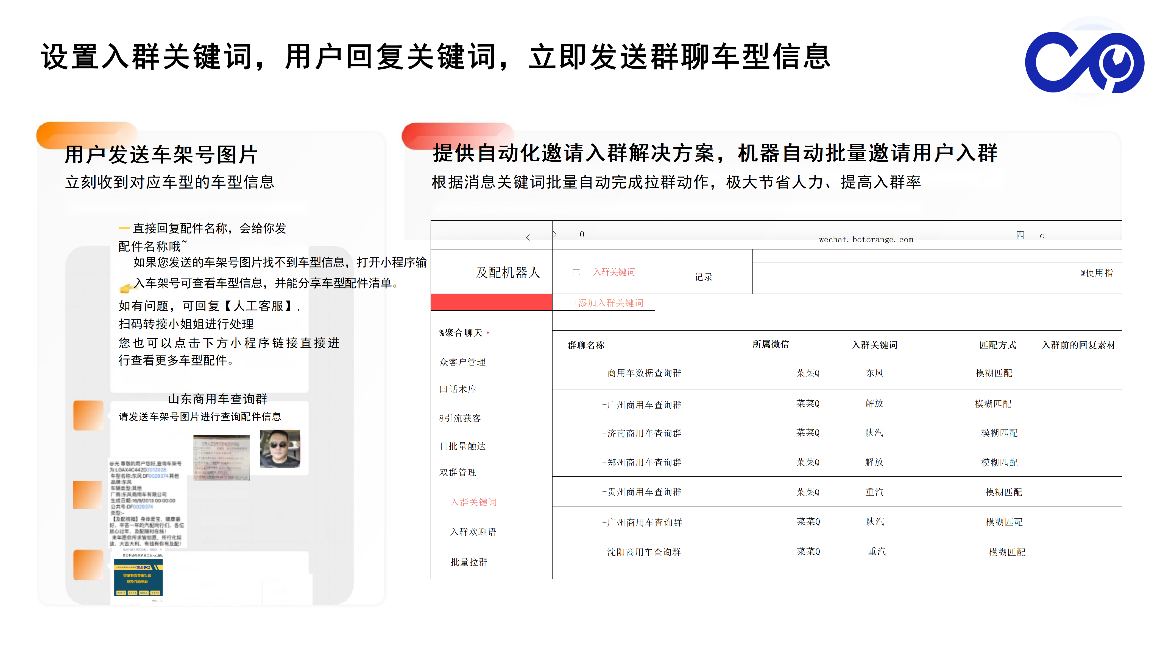This screenshot has height=652, width=1160.
Task: Click 菜菜Q in the 贵州商用车查询群 row
Action: click(x=808, y=492)
